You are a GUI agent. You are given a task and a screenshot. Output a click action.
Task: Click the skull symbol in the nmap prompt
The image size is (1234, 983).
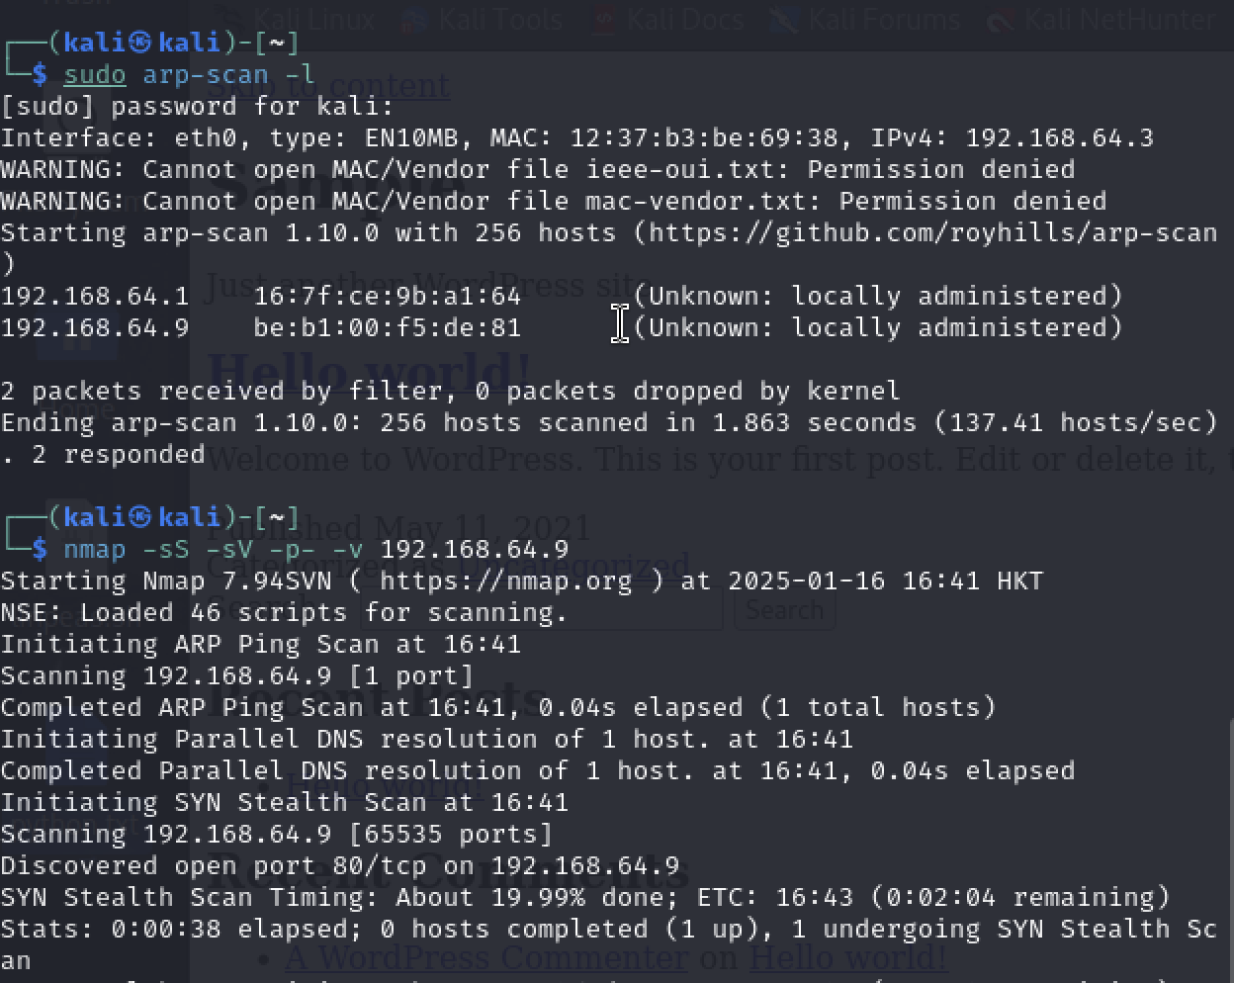(x=141, y=517)
